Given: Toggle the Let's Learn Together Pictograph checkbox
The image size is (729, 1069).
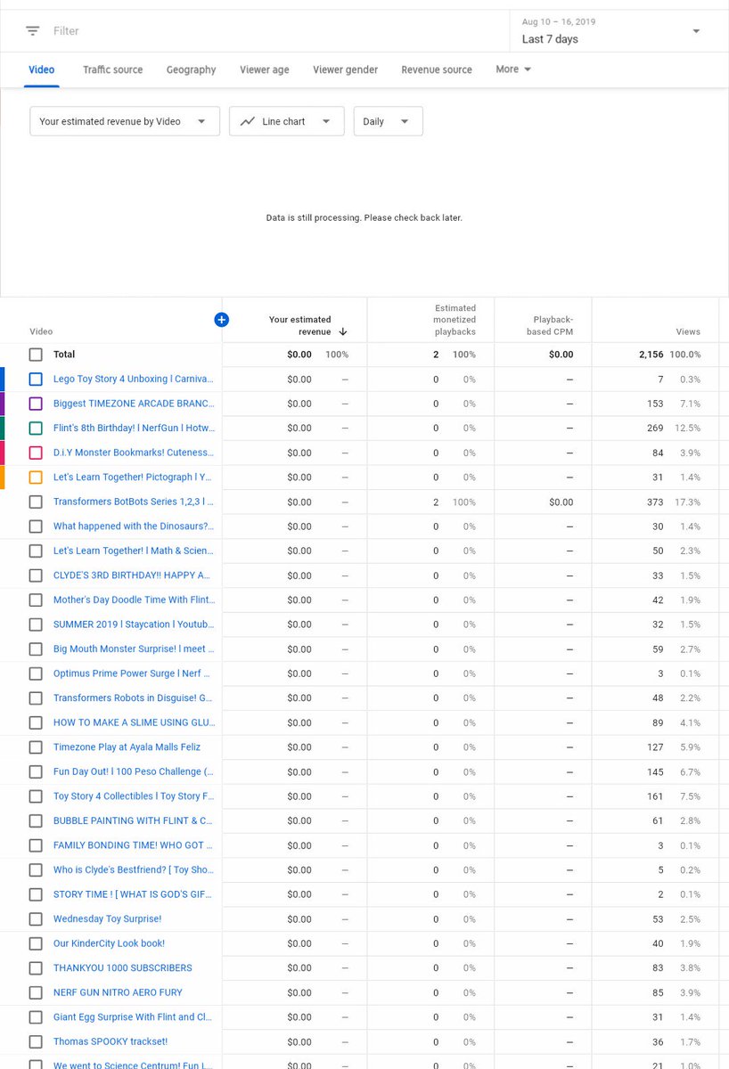Looking at the screenshot, I should pos(36,477).
